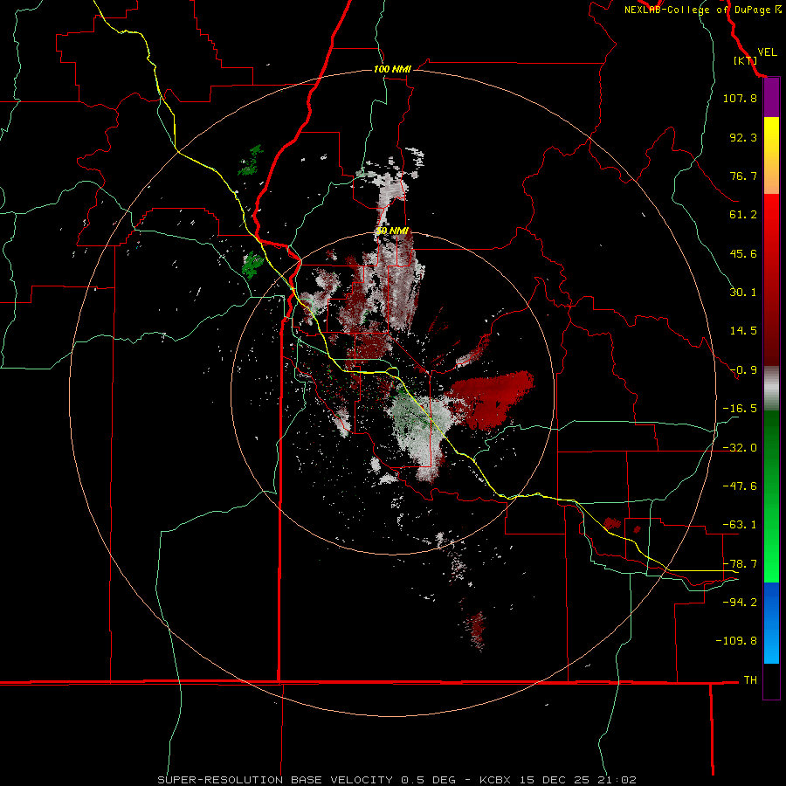Click the Super-Resolution Base Velocity caption

coord(396,780)
